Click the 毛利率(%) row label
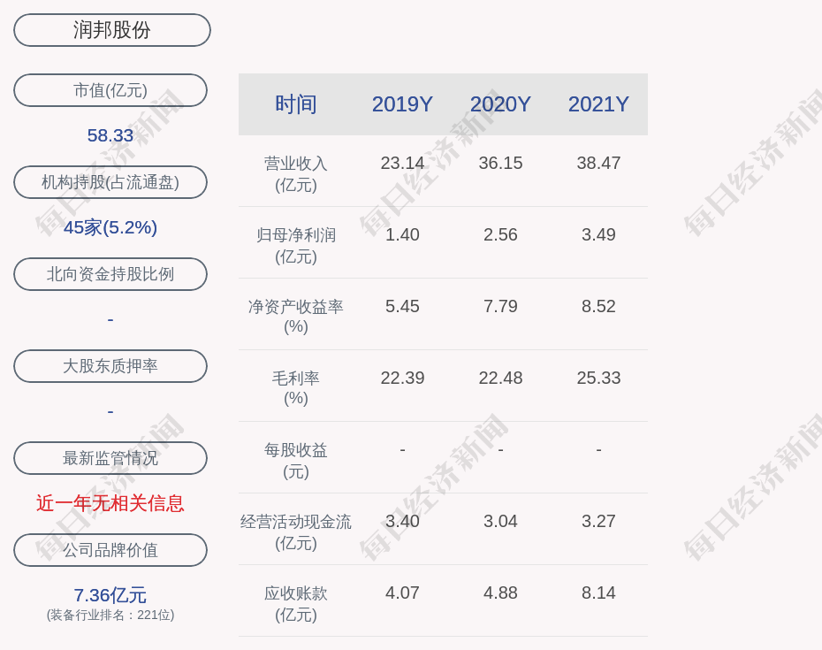The image size is (822, 650). point(296,387)
